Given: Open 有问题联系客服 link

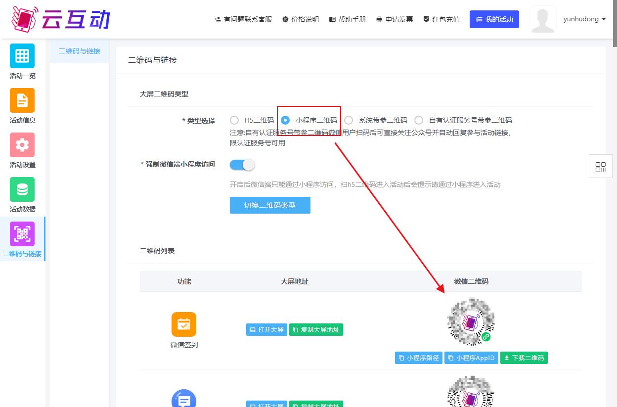Looking at the screenshot, I should pos(243,19).
